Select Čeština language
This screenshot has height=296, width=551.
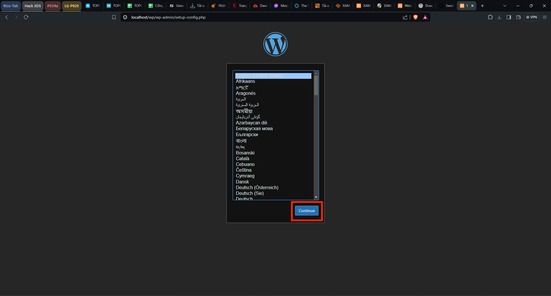[273, 170]
